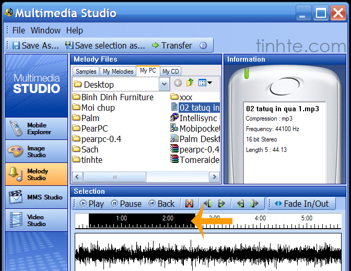Open the Window menu
The height and width of the screenshot is (271, 351).
[45, 30]
